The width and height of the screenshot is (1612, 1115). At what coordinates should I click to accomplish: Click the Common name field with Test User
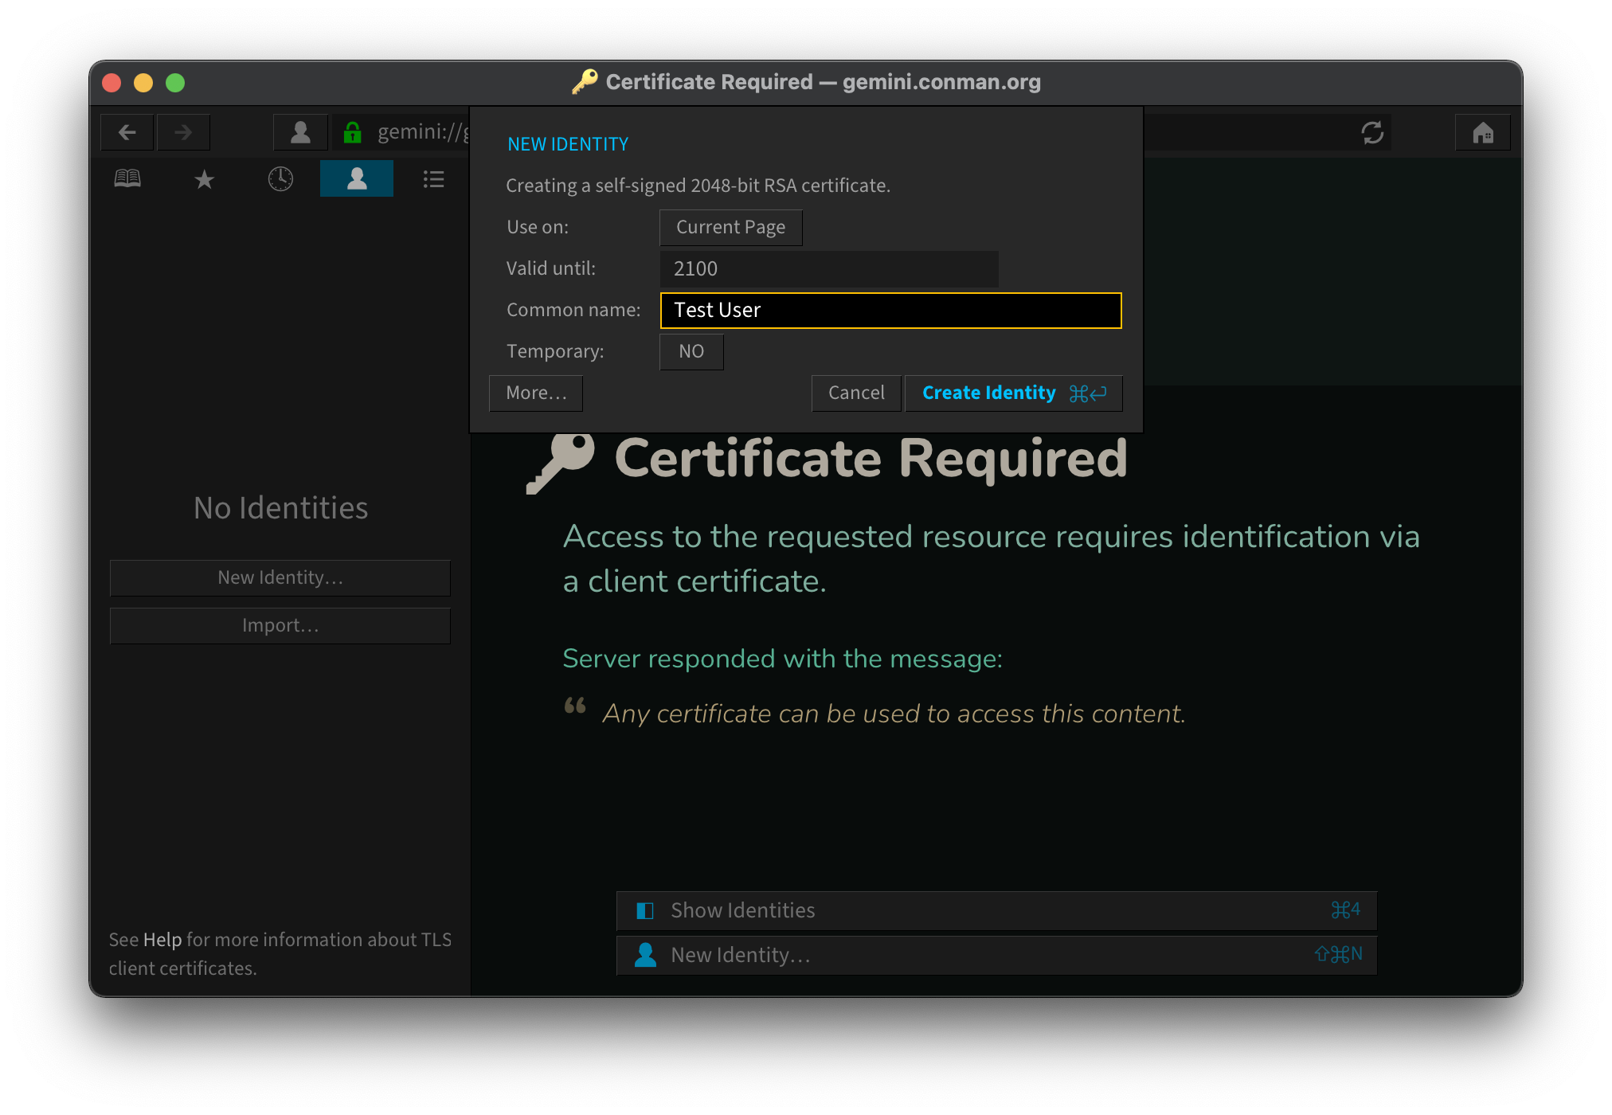coord(890,311)
